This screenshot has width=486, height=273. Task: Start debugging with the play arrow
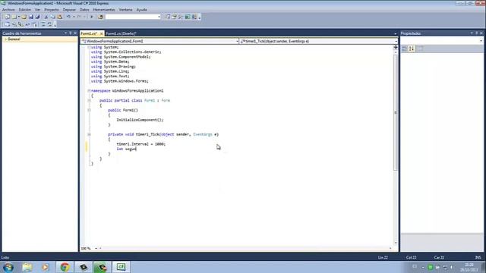point(92,17)
